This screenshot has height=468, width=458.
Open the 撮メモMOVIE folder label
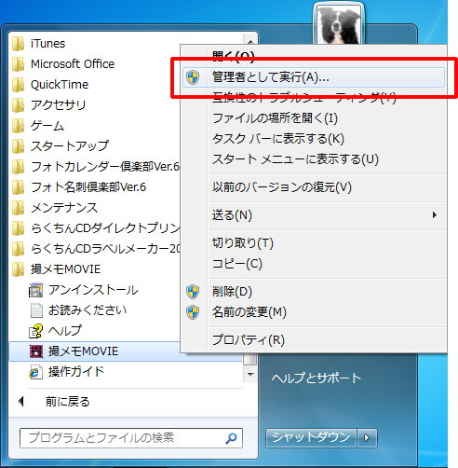pyautogui.click(x=65, y=269)
